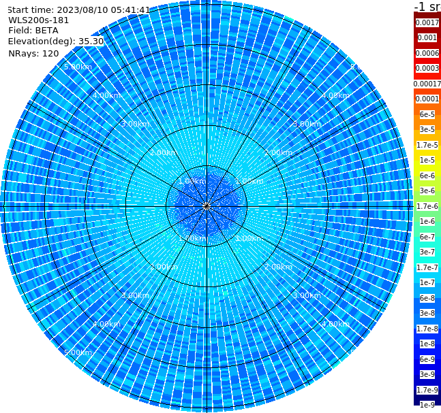
Task: Click the lidar origin at the plot center
Action: click(207, 206)
